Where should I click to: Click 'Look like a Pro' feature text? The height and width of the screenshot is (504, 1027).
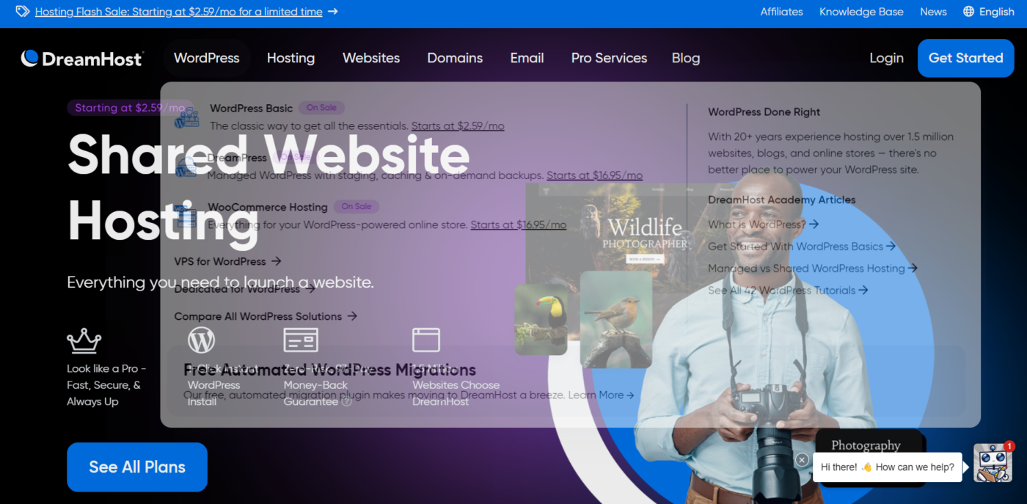click(107, 385)
